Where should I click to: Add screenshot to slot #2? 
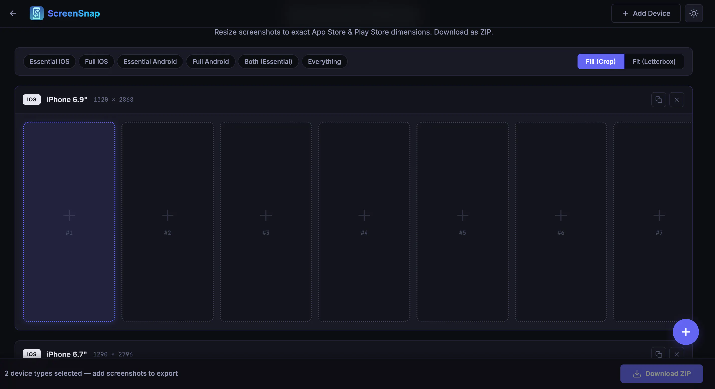point(167,222)
